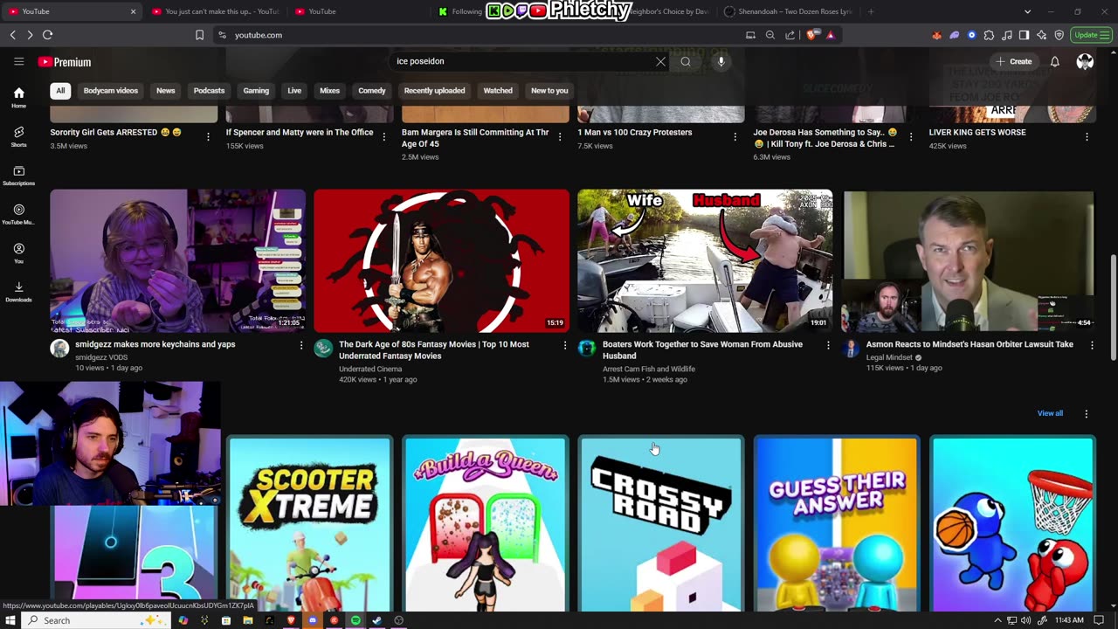
Task: Play the Conan 80s Fantasy Movies thumbnail
Action: point(441,261)
